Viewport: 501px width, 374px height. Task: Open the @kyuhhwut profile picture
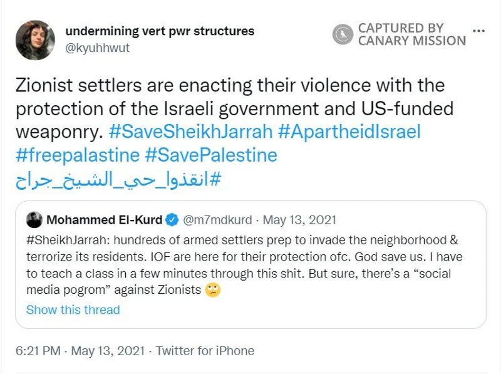[35, 39]
